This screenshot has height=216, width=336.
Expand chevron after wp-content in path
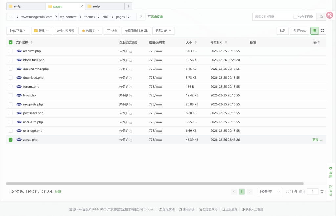80,17
